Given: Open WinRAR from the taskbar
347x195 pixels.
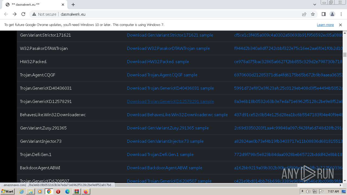Looking at the screenshot, I should click(x=76, y=191).
